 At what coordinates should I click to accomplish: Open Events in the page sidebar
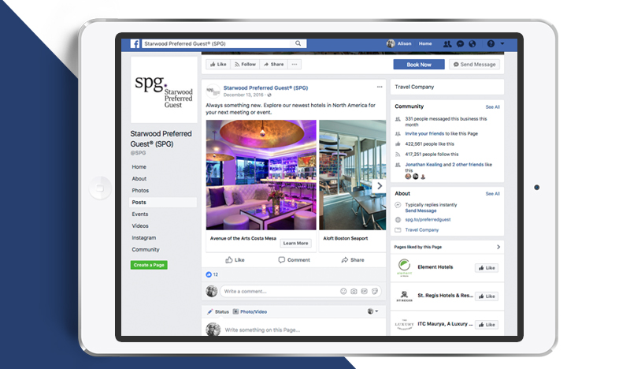pyautogui.click(x=140, y=214)
